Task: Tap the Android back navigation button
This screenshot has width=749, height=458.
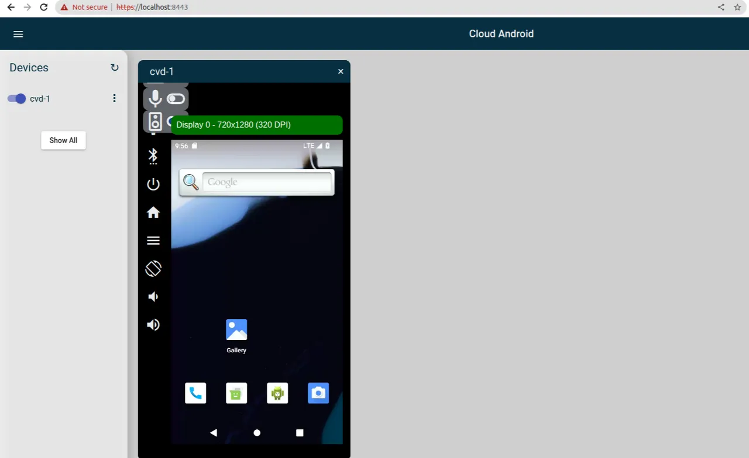Action: pos(214,433)
